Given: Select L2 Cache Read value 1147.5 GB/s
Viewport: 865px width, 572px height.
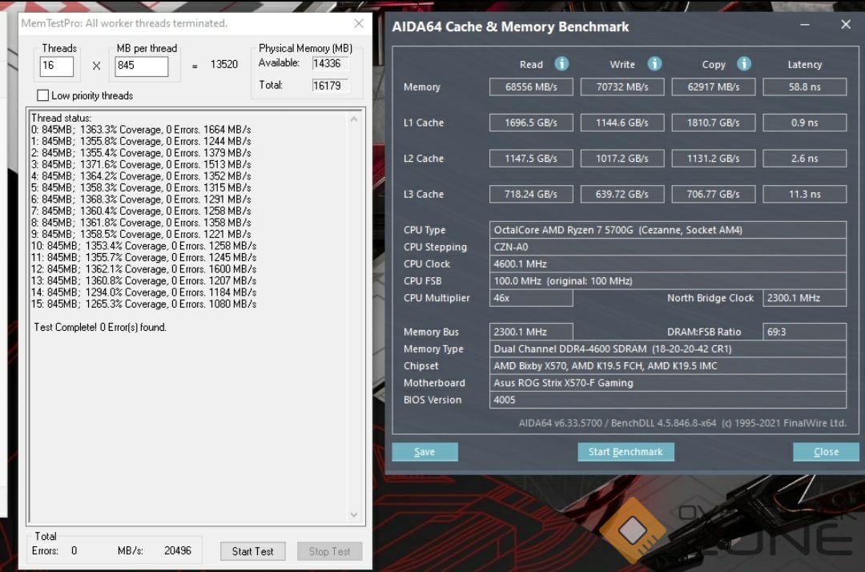Looking at the screenshot, I should point(531,159).
